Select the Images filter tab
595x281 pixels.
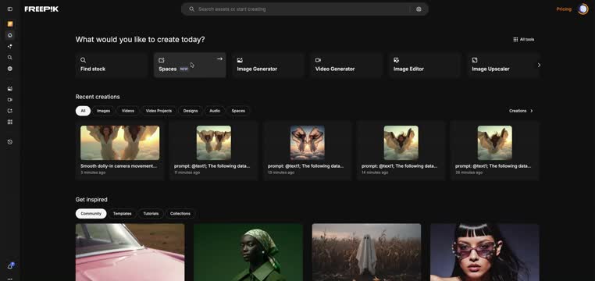click(103, 111)
